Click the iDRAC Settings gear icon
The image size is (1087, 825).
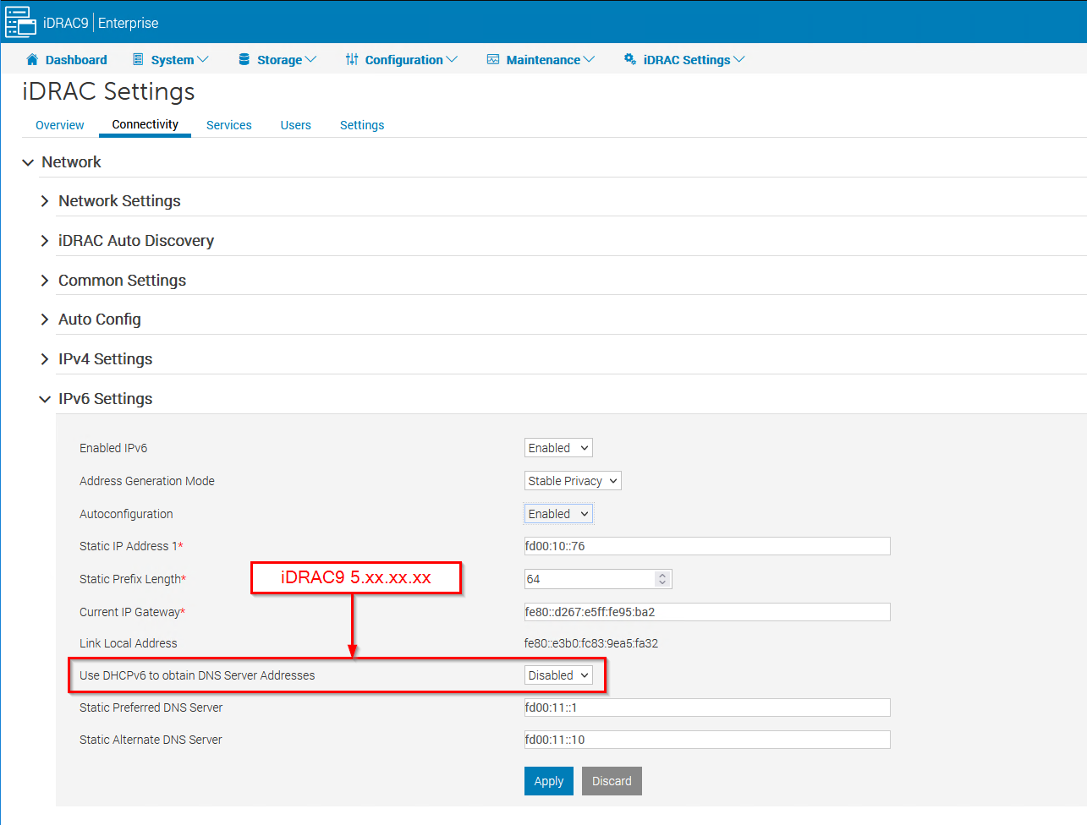click(x=629, y=59)
